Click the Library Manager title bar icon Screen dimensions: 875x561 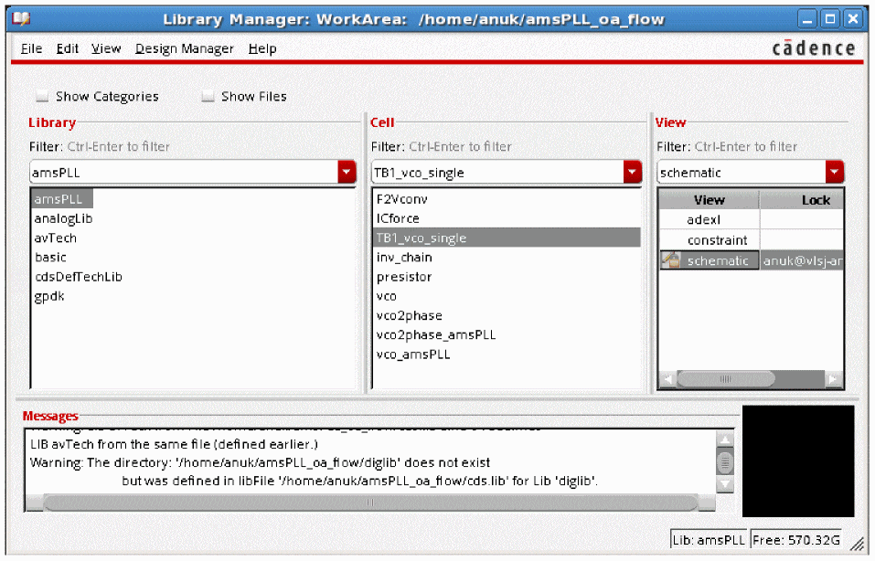point(21,18)
